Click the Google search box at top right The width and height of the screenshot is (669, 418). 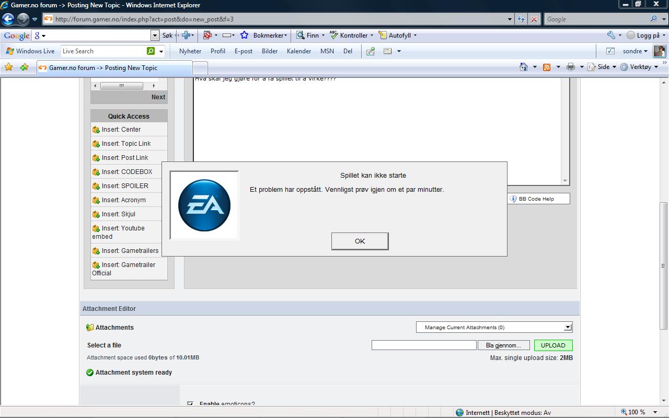pyautogui.click(x=596, y=19)
